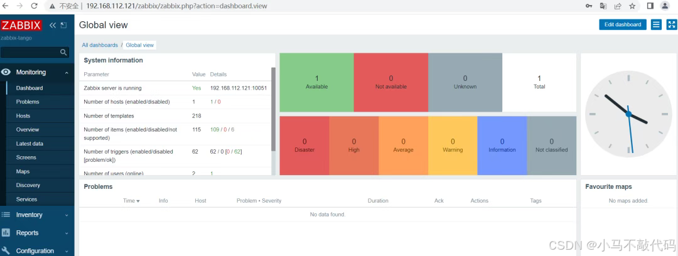Open the Services menu item
The height and width of the screenshot is (256, 678).
26,200
